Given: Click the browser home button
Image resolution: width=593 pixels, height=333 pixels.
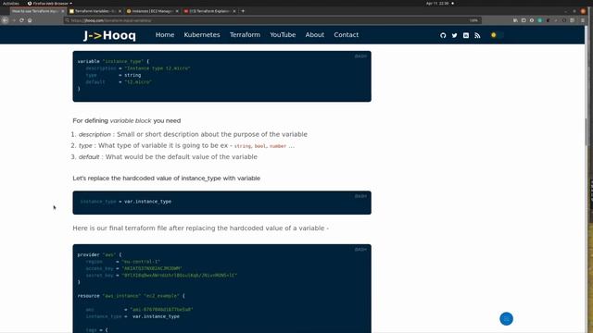Looking at the screenshot, I should (30, 20).
